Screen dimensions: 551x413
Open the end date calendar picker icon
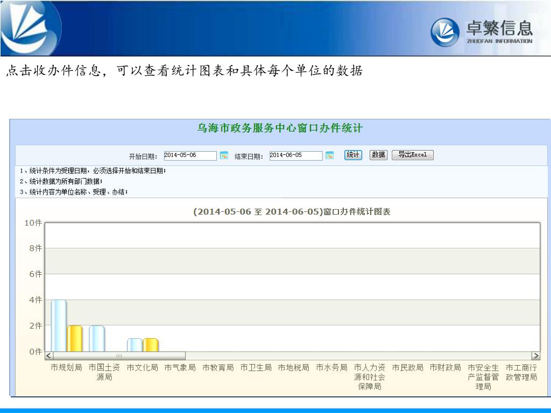[330, 155]
